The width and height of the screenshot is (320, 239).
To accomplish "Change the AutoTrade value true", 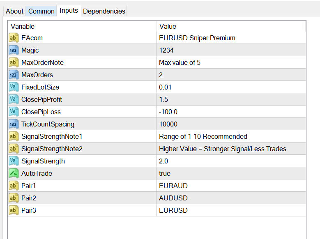I will tap(231, 173).
